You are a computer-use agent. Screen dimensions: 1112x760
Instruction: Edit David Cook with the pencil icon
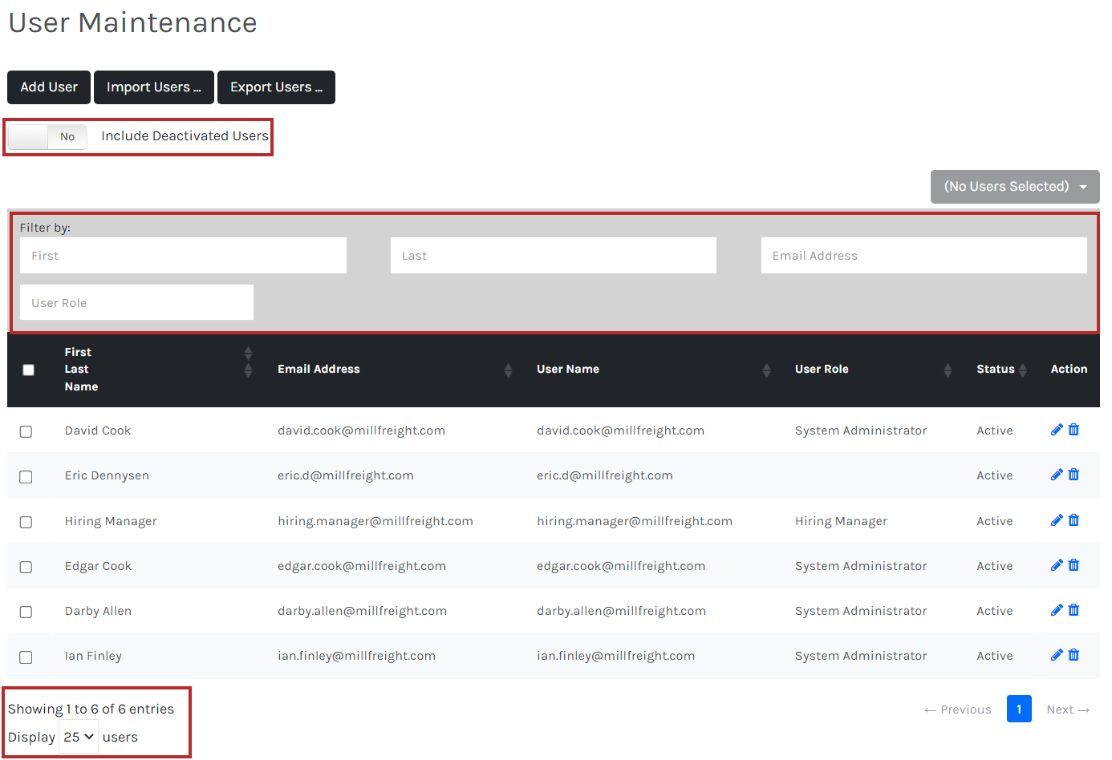click(x=1057, y=430)
